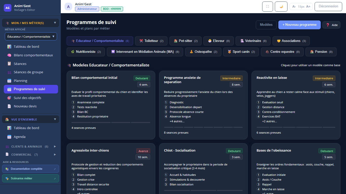Open Tableau de bord under Vue d'ensemble
Screen dimensions: 346x194
tap(31, 128)
